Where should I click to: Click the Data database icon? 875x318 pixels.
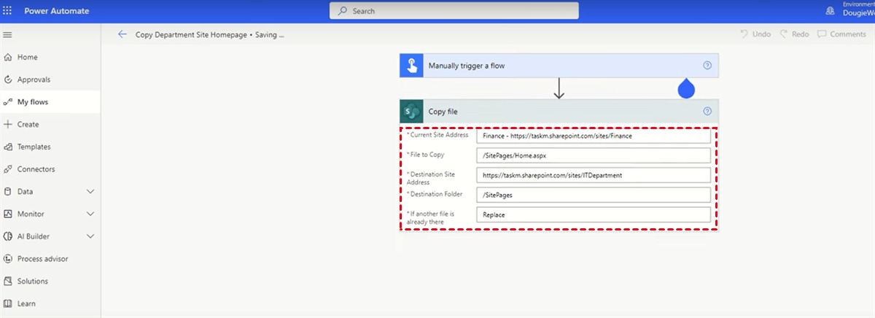(8, 192)
